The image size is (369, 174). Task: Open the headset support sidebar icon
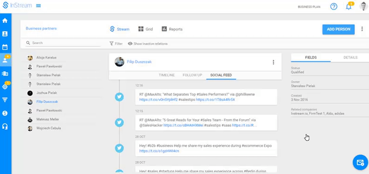click(5, 127)
